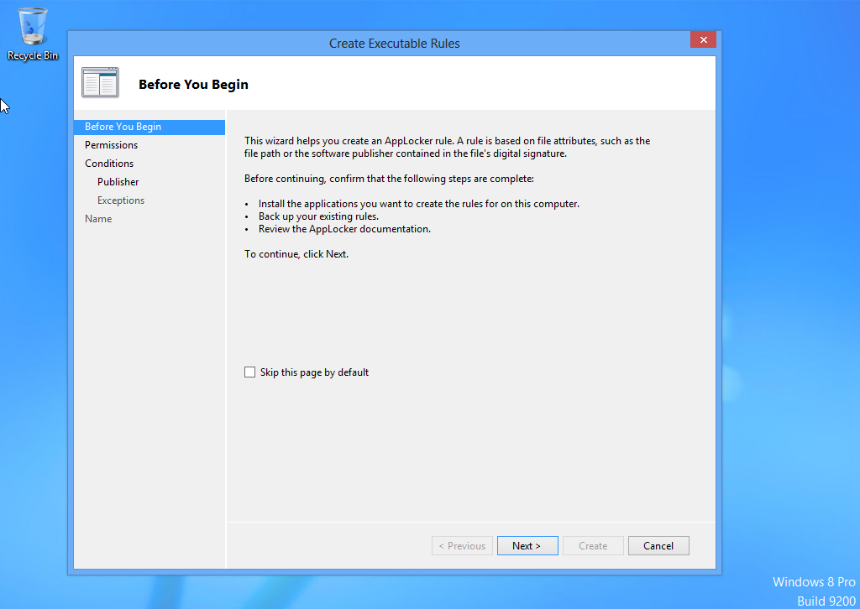Screen dimensions: 860x609
Task: Click the Before You Begin page heading
Action: tap(193, 84)
